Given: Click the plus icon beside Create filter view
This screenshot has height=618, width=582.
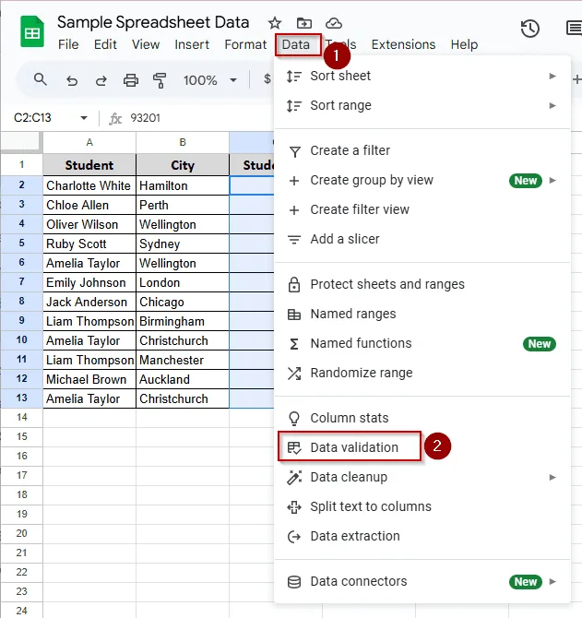Looking at the screenshot, I should [x=294, y=210].
